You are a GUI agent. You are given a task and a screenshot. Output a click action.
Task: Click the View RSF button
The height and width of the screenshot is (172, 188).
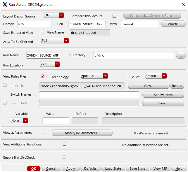(x=160, y=169)
